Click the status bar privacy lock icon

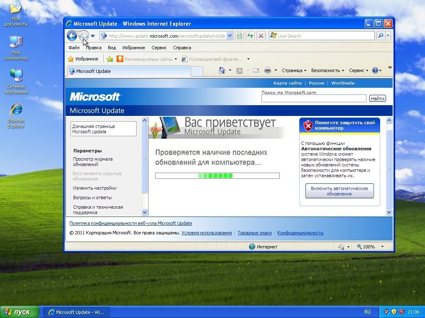(x=341, y=247)
